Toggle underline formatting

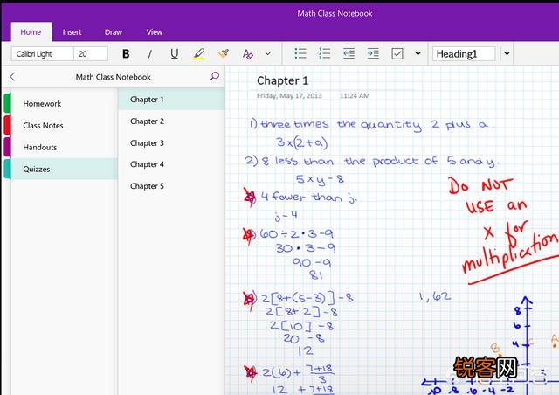pos(174,54)
